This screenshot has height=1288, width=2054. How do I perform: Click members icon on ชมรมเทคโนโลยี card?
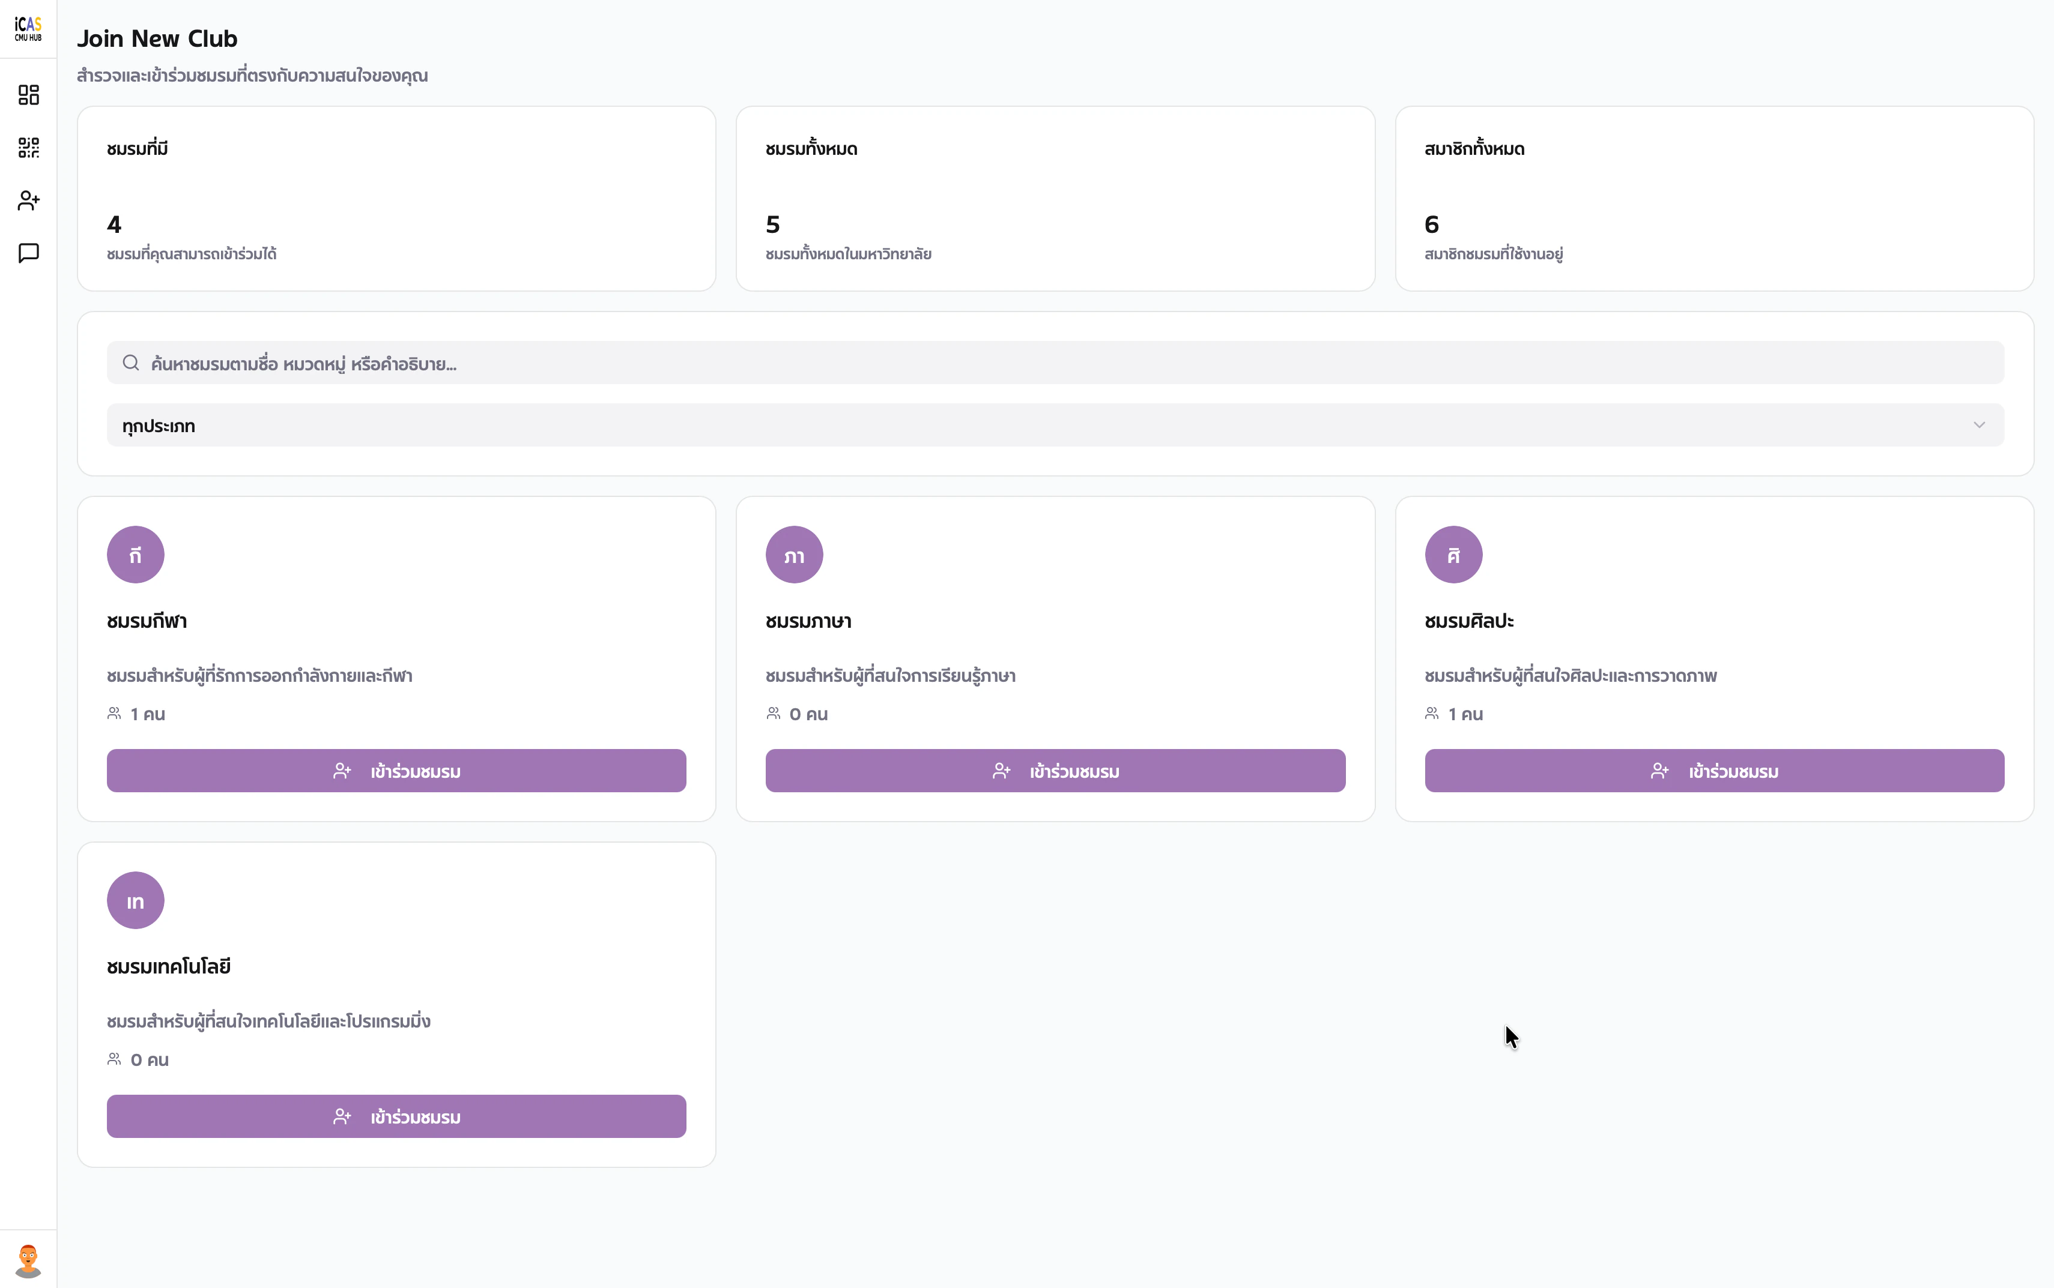114,1059
